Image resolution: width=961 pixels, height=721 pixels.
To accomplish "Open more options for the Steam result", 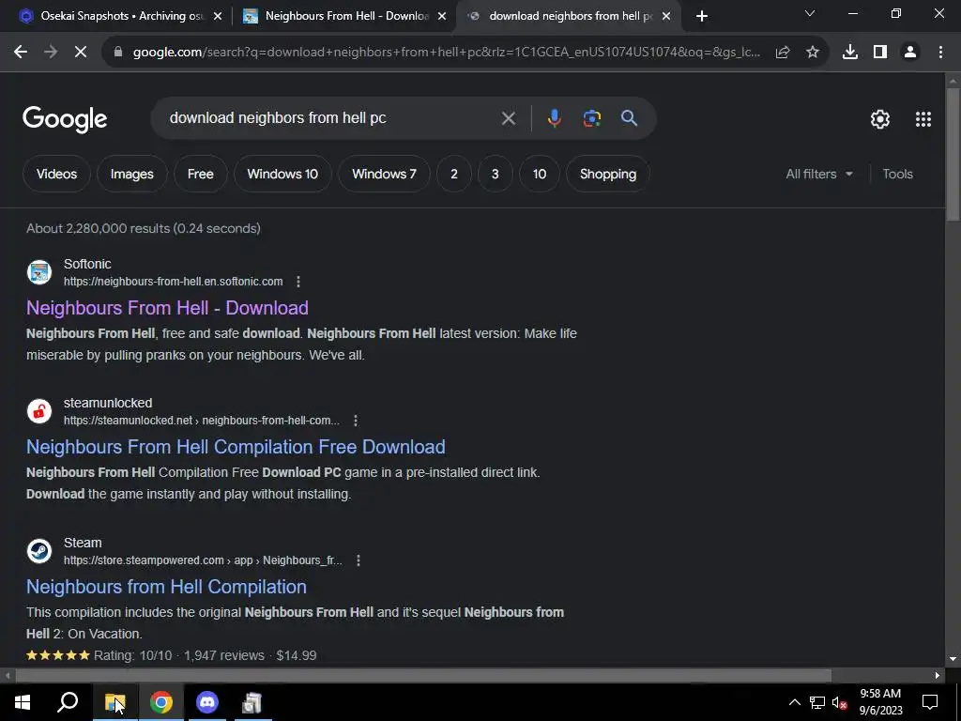I will (x=358, y=560).
